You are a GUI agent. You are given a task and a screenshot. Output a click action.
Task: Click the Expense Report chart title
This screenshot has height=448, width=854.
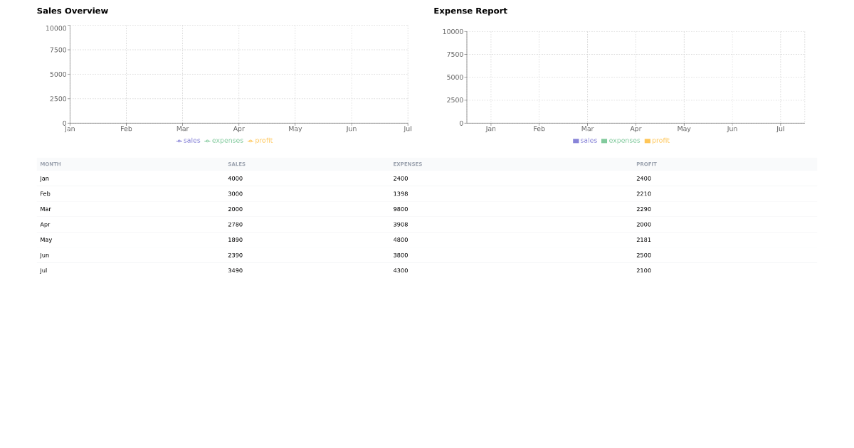pos(470,11)
